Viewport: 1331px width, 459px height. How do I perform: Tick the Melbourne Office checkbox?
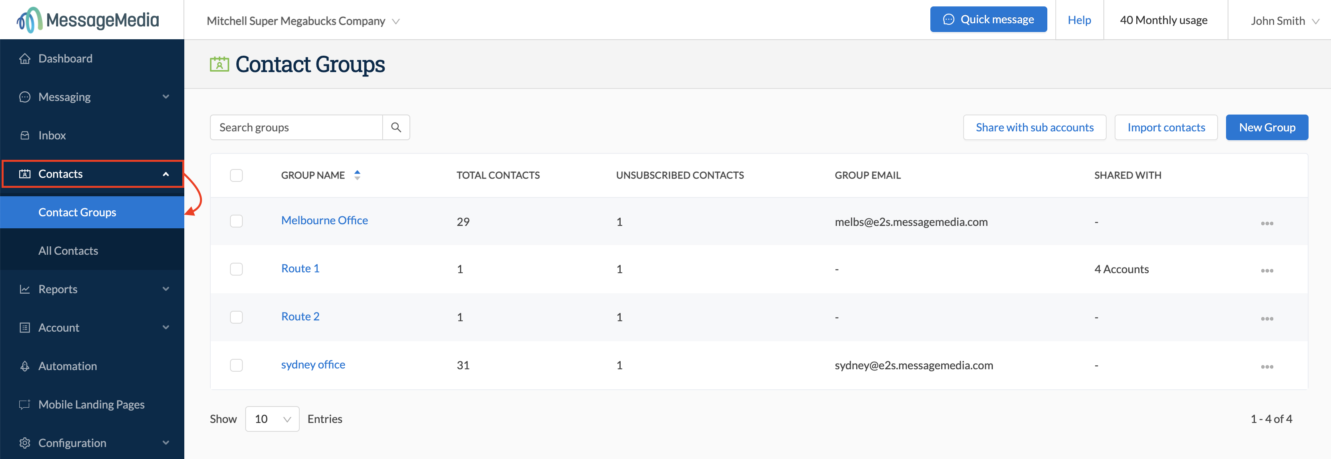236,221
